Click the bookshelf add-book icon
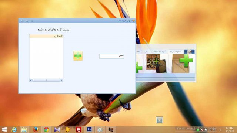Image resolution: width=237 pixels, height=133 pixels. 156,64
